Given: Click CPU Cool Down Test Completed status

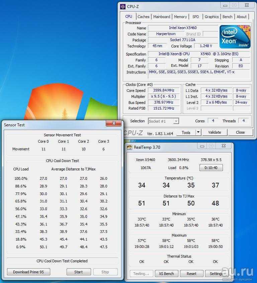Looking at the screenshot, I should point(62,261).
